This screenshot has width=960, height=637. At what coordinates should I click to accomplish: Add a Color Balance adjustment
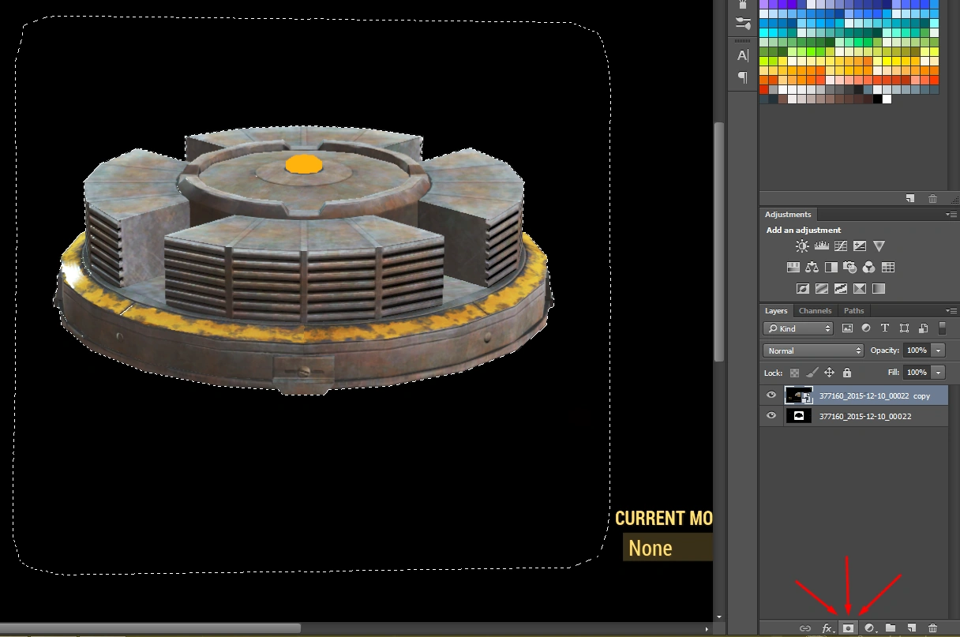[812, 268]
